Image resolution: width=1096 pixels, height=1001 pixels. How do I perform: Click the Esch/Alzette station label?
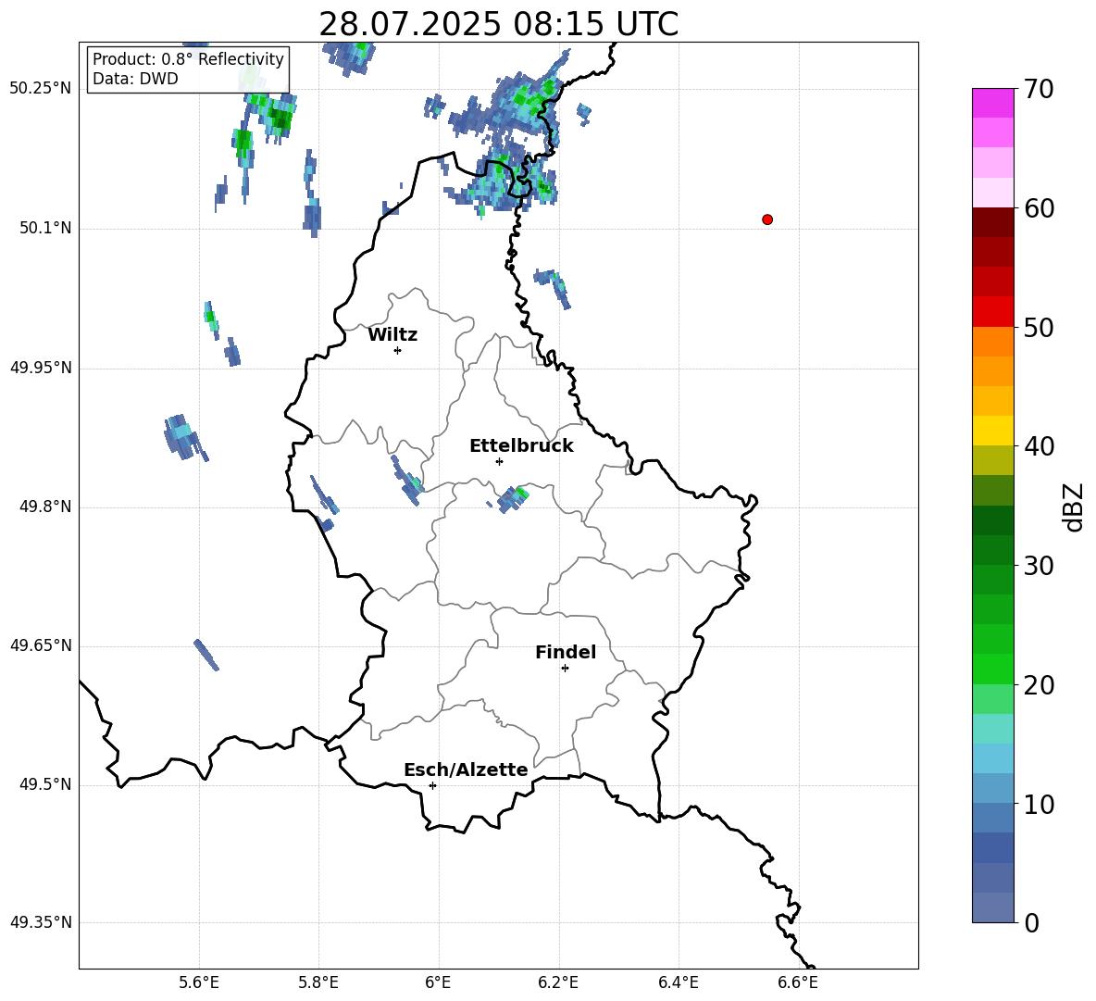point(466,770)
